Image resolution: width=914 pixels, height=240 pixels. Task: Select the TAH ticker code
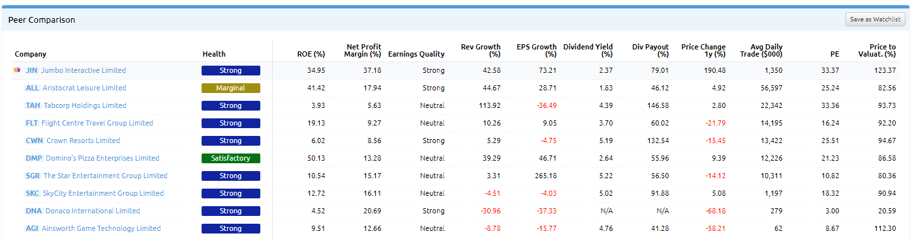click(x=33, y=105)
